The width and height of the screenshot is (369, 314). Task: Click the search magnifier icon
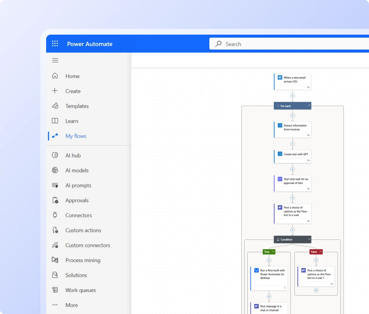[x=218, y=44]
